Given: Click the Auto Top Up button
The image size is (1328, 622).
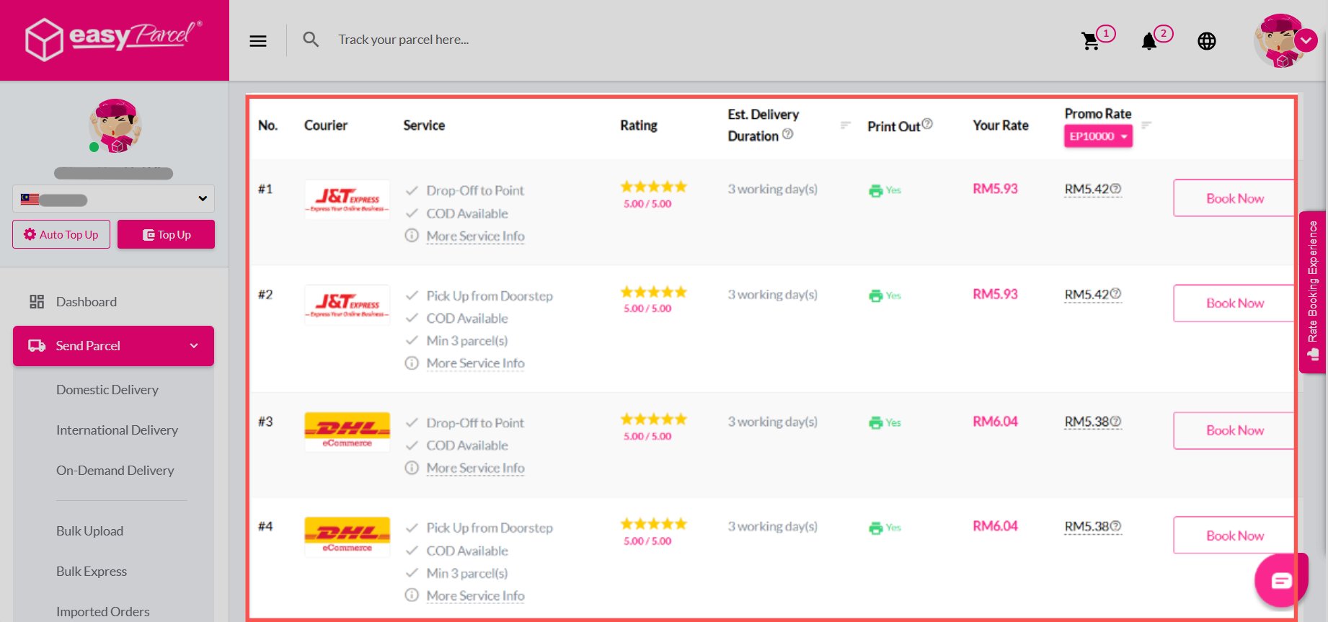Looking at the screenshot, I should click(x=61, y=234).
